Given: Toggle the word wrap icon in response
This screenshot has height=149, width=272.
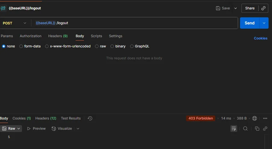Looking at the screenshot, I should tap(234, 129).
